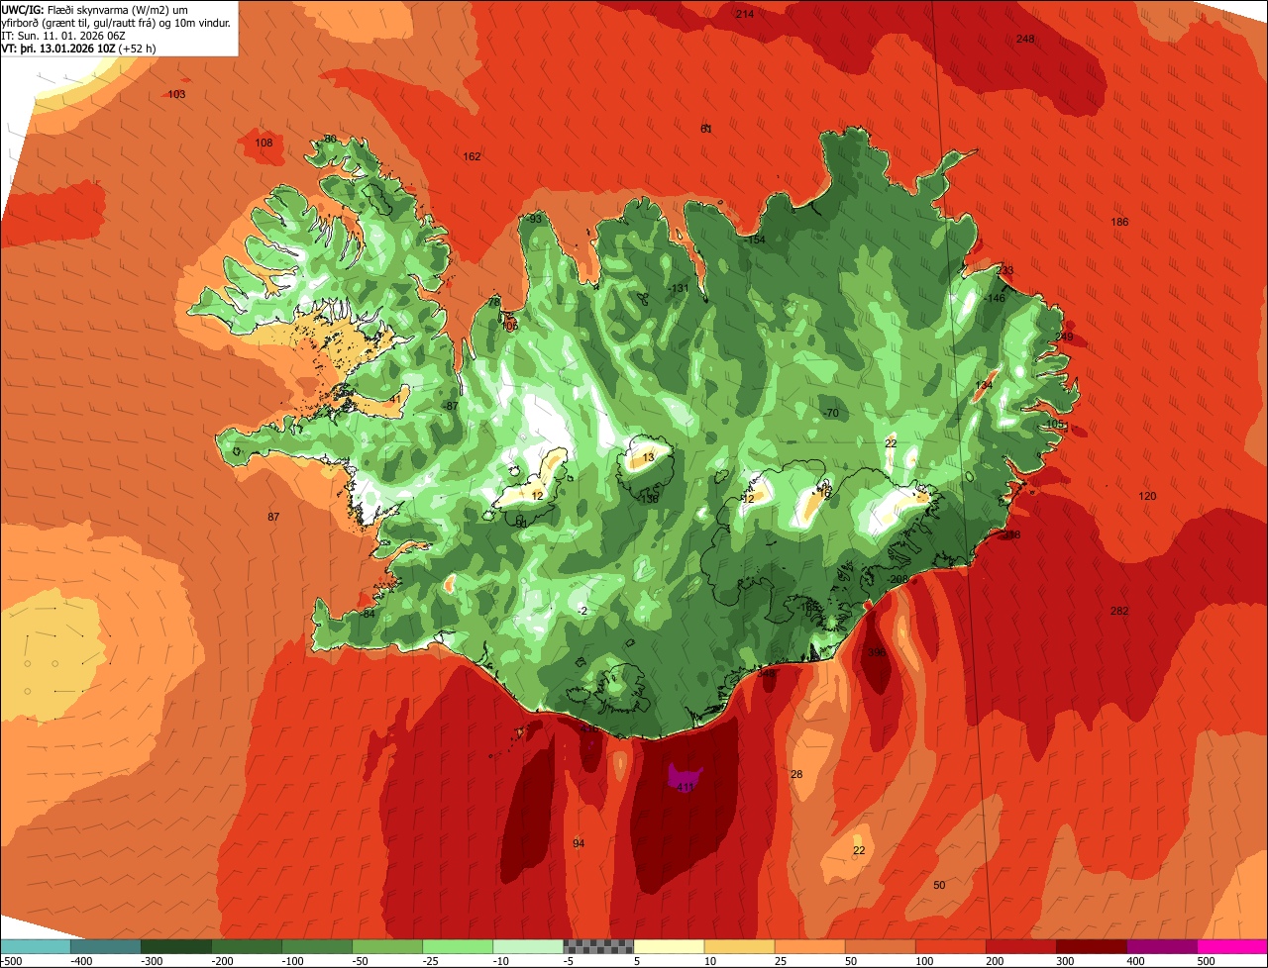Click the map value '249'
This screenshot has height=968, width=1268.
pyautogui.click(x=1064, y=338)
